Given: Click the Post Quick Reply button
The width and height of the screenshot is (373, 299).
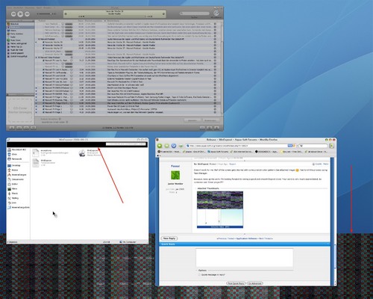Looking at the screenshot, I should [x=236, y=283].
